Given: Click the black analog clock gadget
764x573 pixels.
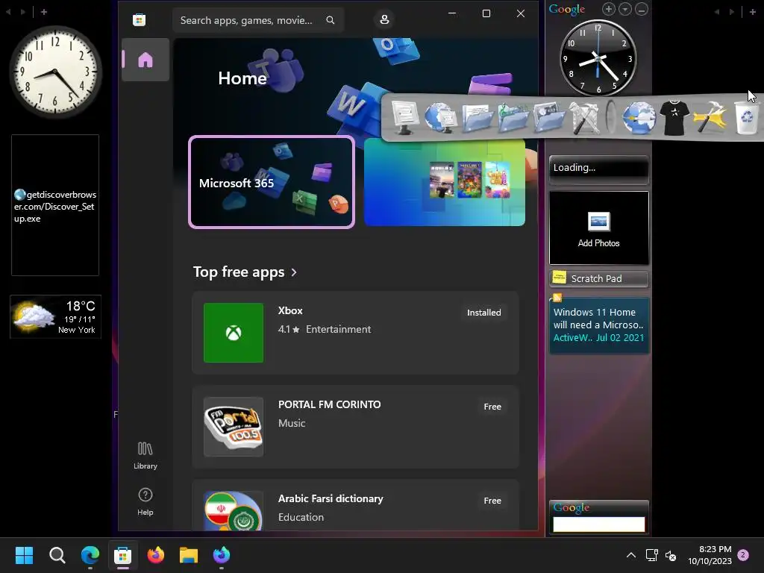Looking at the screenshot, I should pyautogui.click(x=598, y=58).
